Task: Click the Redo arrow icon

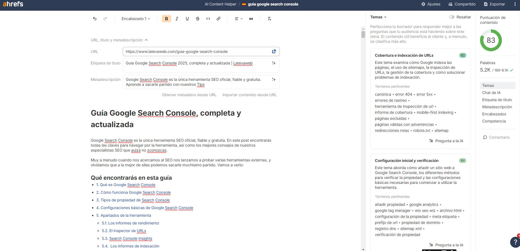Action: 105,18
